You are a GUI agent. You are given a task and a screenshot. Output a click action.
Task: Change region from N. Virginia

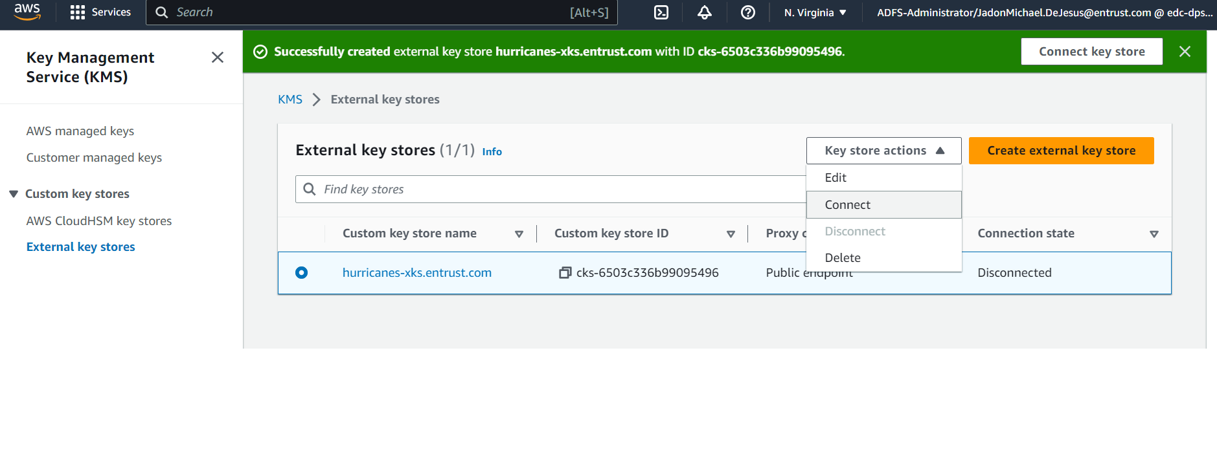click(x=815, y=12)
